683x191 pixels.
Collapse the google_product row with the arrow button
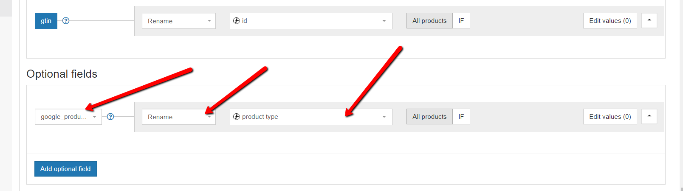coord(649,116)
